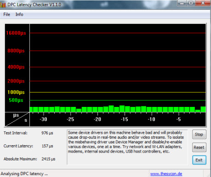Click the Test Interval label
Image resolution: width=211 pixels, height=177 pixels.
pos(16,133)
